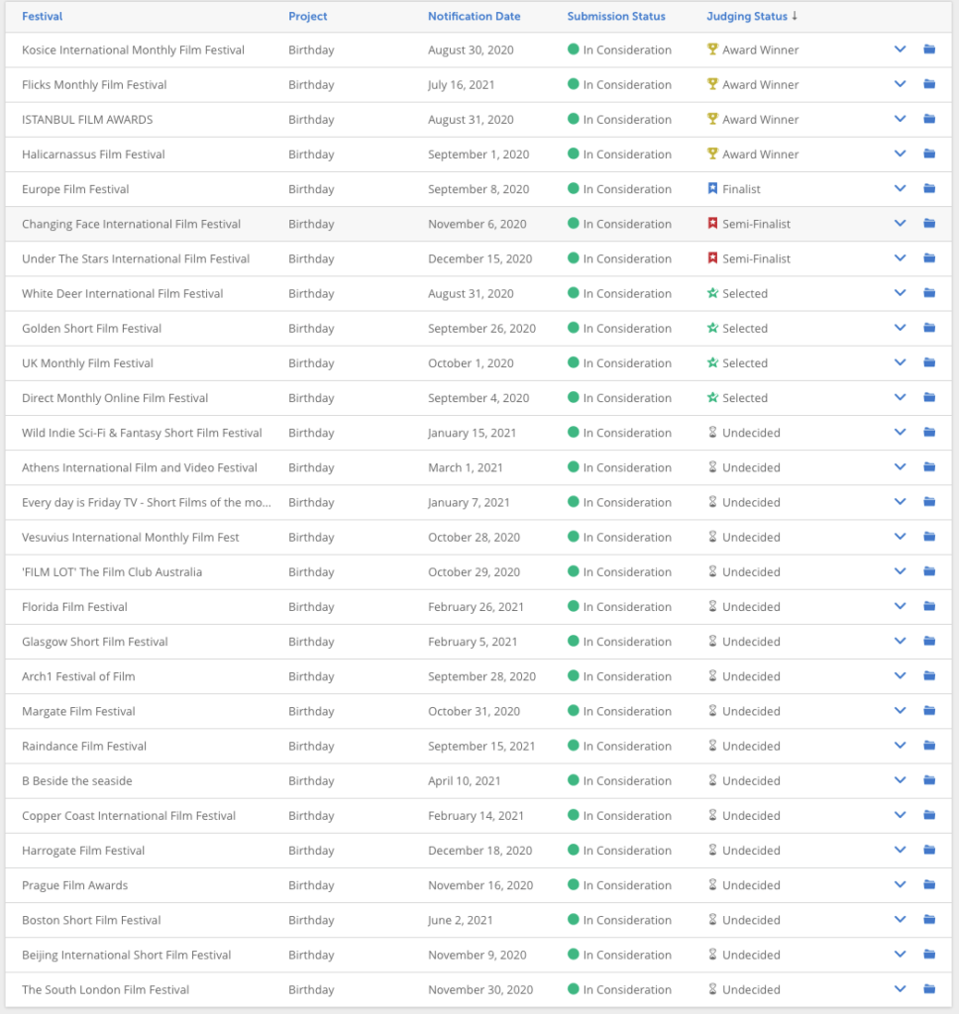Viewport: 959px width, 1014px height.
Task: Click Award Winner status for Halicarnassus Film Festival
Action: click(x=760, y=153)
